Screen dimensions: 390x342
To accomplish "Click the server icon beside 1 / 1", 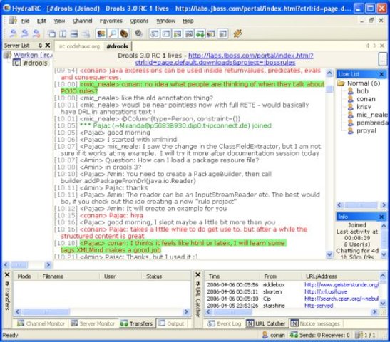I will pyautogui.click(x=359, y=335).
